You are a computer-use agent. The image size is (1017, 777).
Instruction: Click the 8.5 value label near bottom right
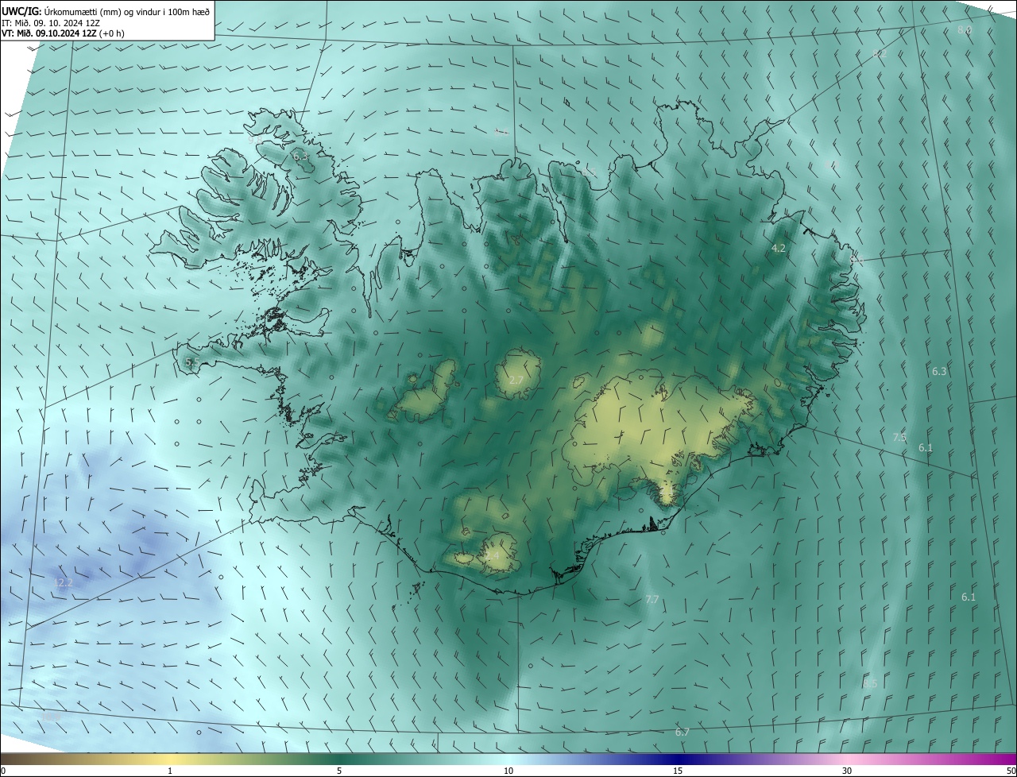[x=871, y=683]
